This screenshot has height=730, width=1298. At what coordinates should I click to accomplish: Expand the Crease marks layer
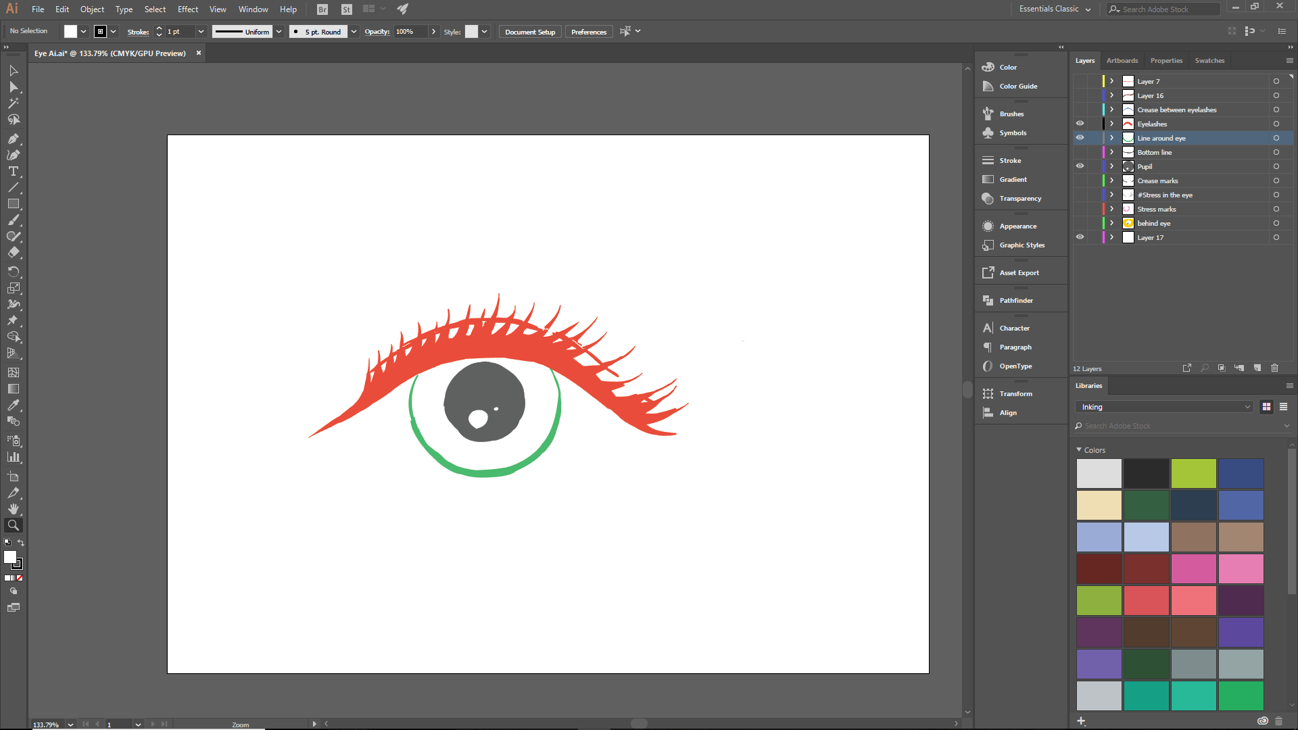tap(1111, 180)
